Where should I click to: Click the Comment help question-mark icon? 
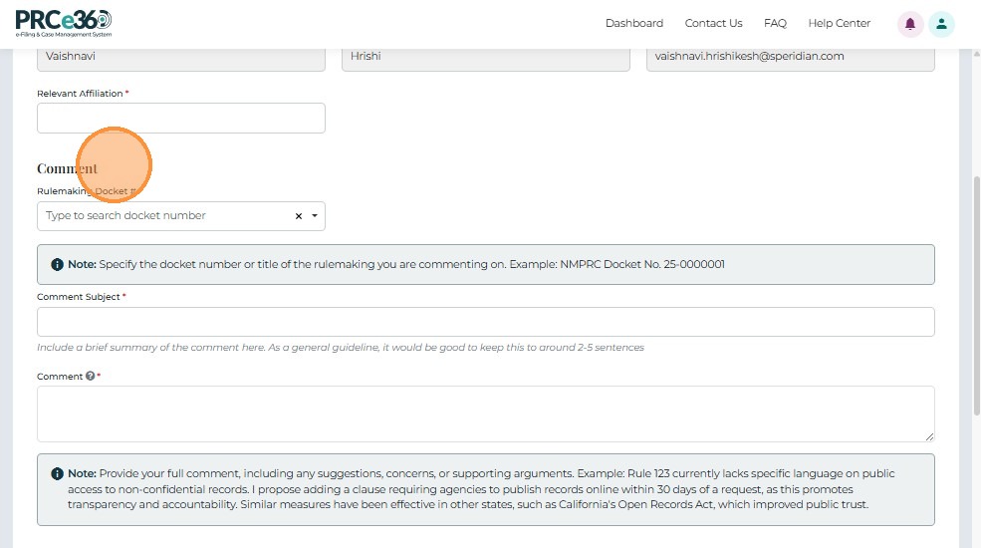[x=90, y=376]
